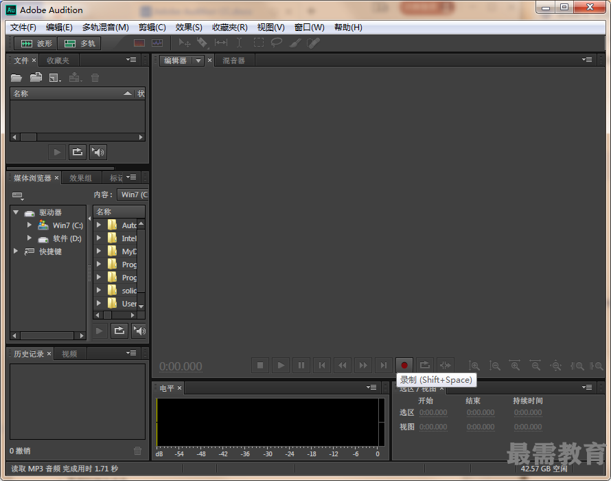Close the Files (文件) panel tab
The height and width of the screenshot is (481, 611).
(x=34, y=60)
